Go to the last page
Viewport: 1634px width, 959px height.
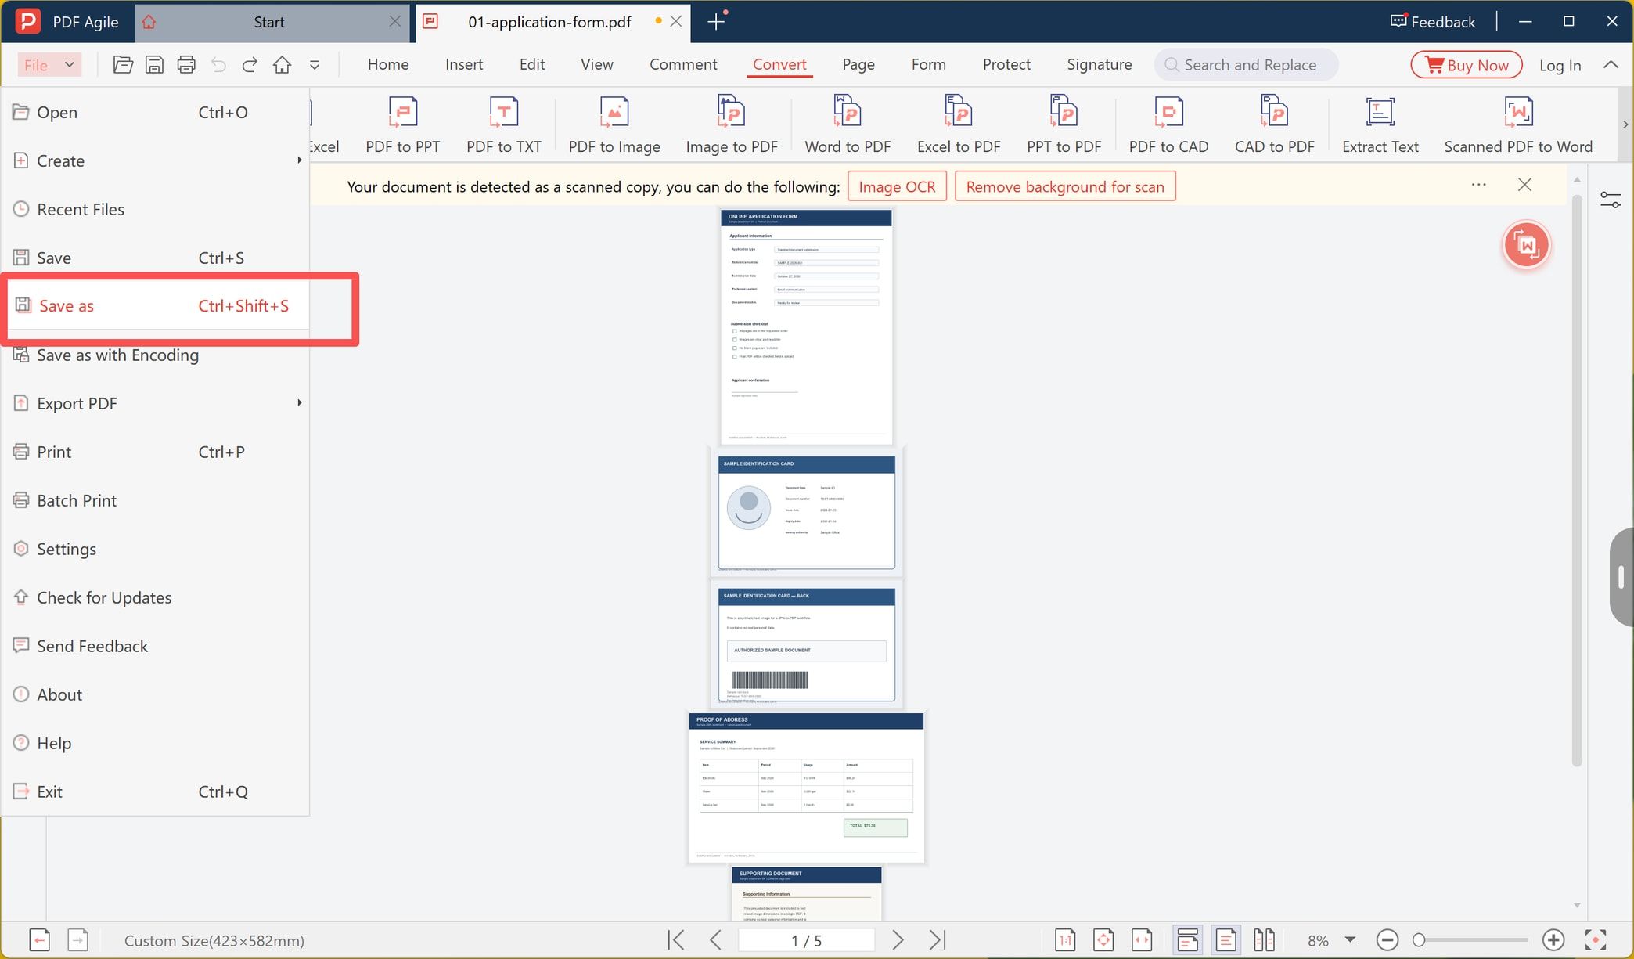938,939
